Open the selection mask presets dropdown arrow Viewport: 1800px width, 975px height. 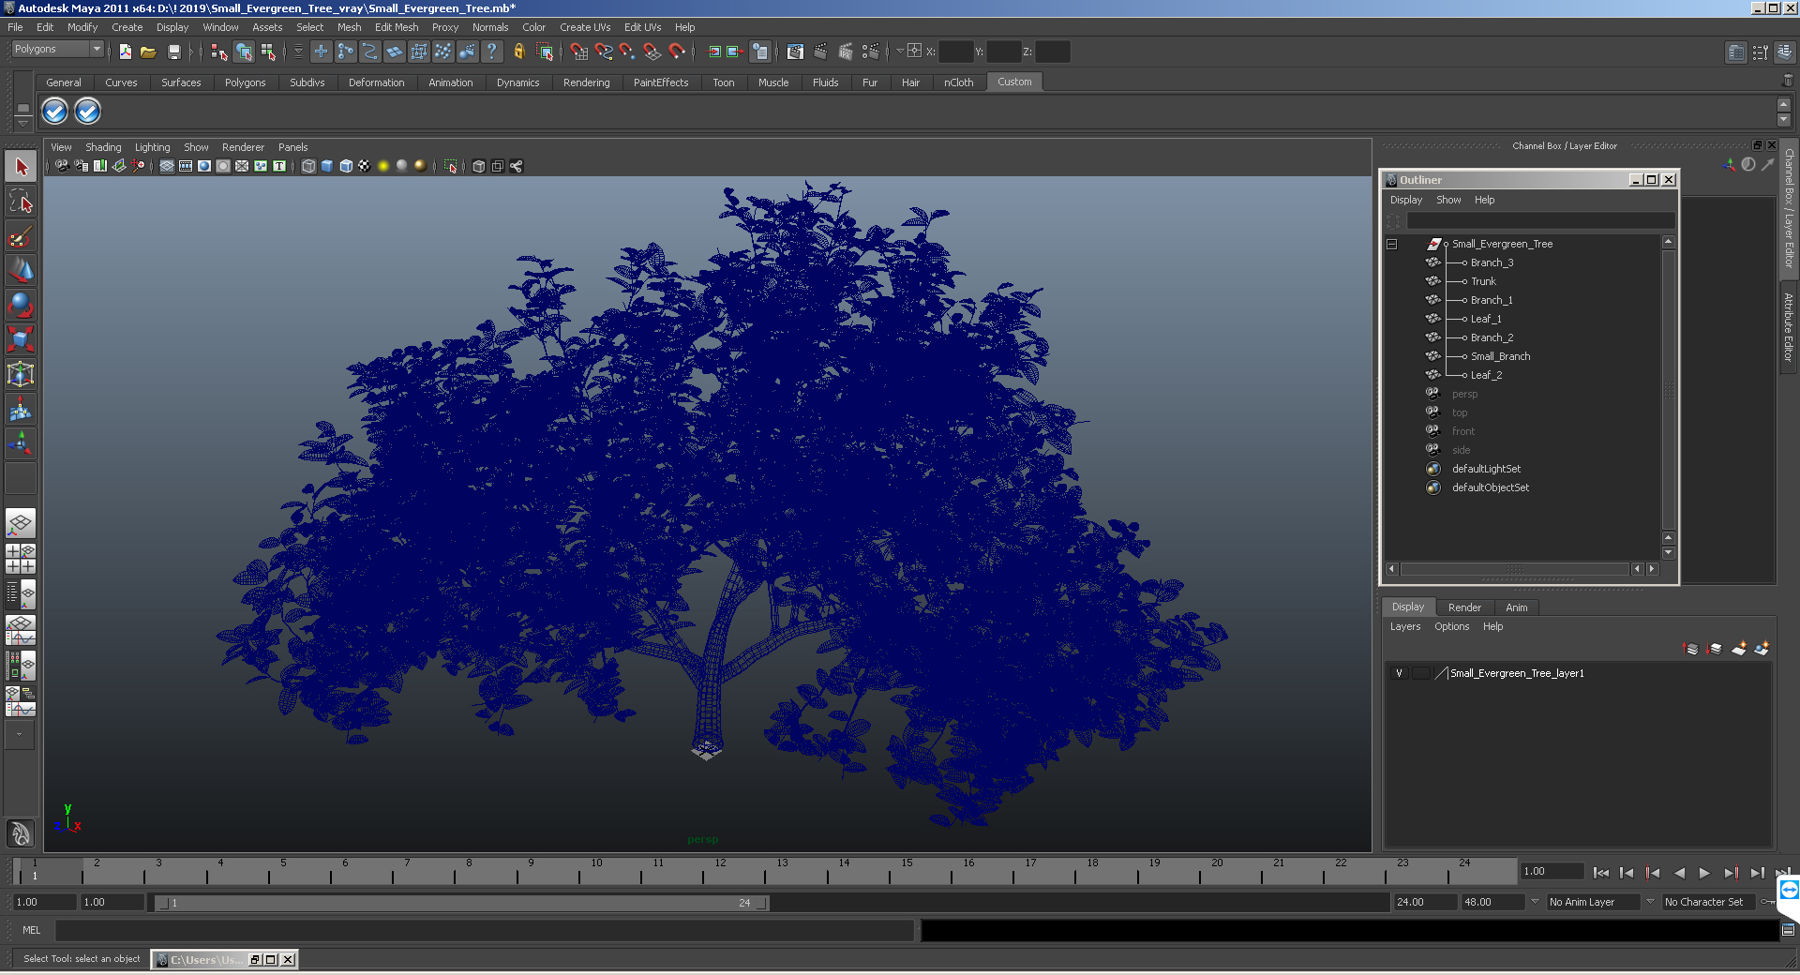[298, 52]
